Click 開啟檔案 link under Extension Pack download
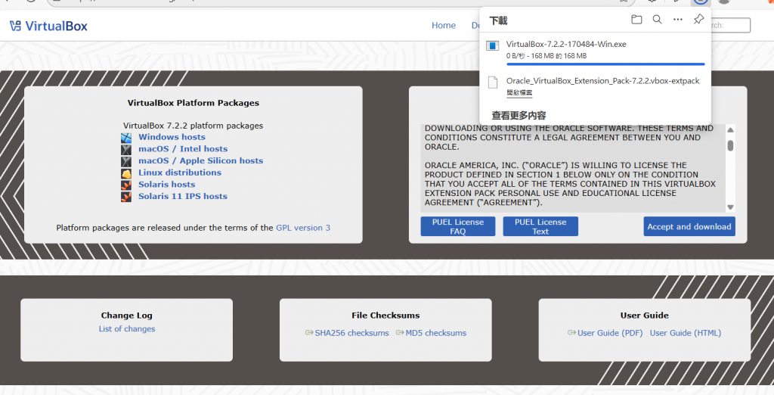The height and width of the screenshot is (395, 774). point(519,92)
